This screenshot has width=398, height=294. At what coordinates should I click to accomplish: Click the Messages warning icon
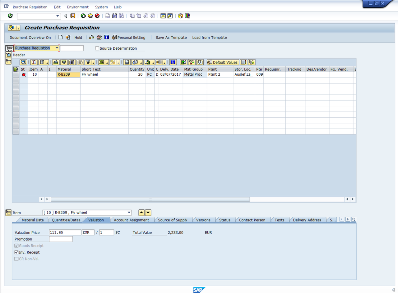(x=99, y=37)
